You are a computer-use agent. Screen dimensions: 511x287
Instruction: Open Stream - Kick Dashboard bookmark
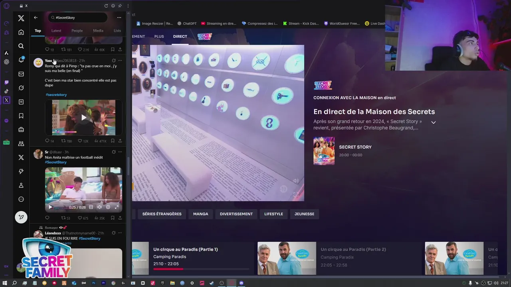click(301, 24)
